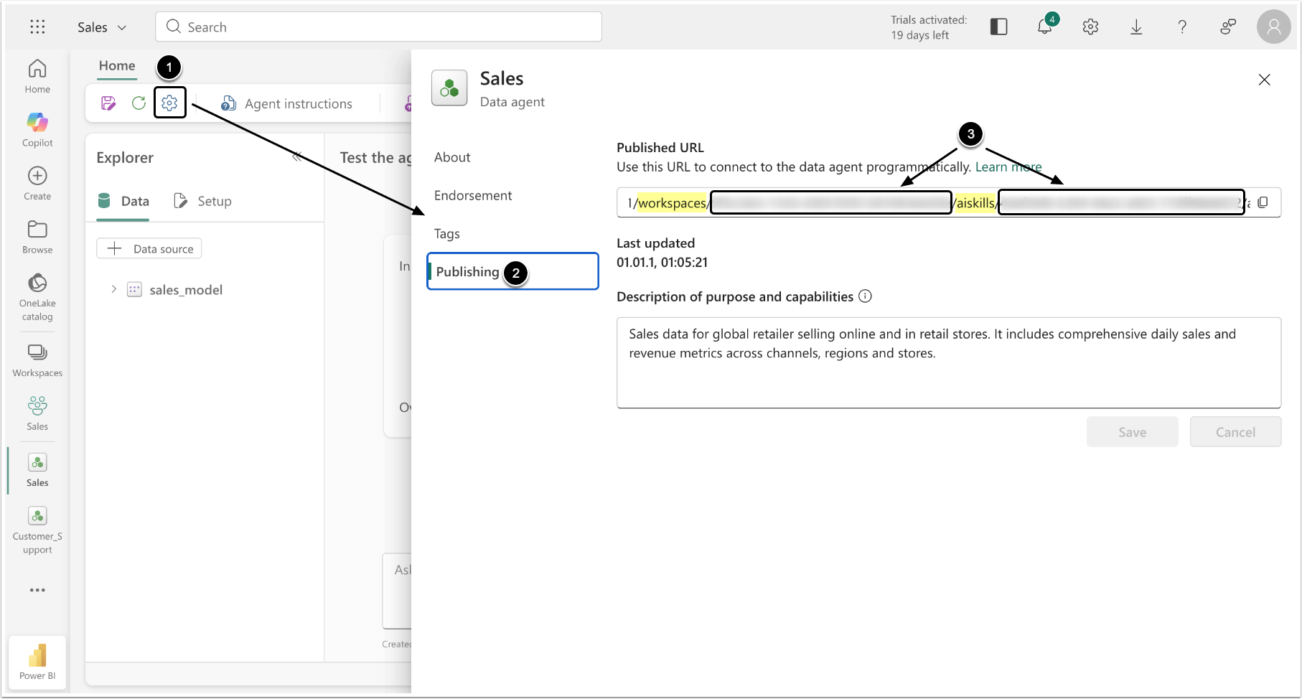Close the Sales settings panel

[1265, 80]
